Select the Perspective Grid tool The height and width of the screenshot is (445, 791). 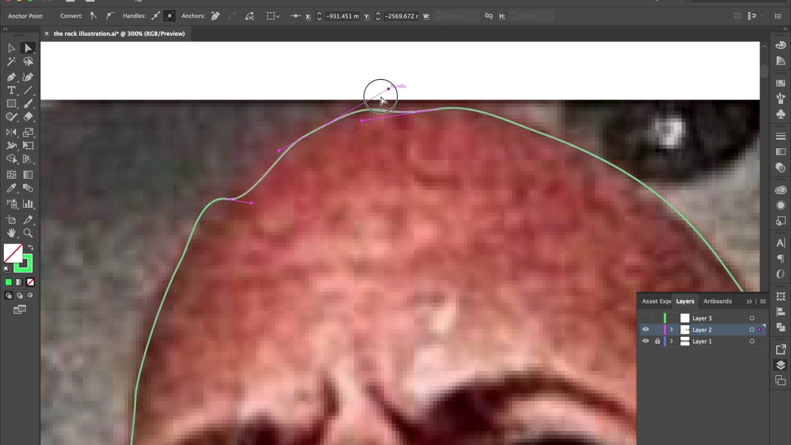point(28,159)
